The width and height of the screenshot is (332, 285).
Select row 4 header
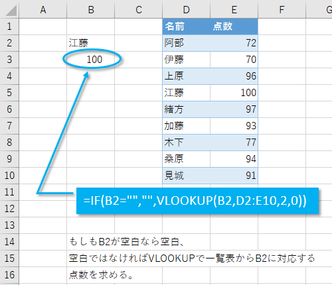click(9, 76)
